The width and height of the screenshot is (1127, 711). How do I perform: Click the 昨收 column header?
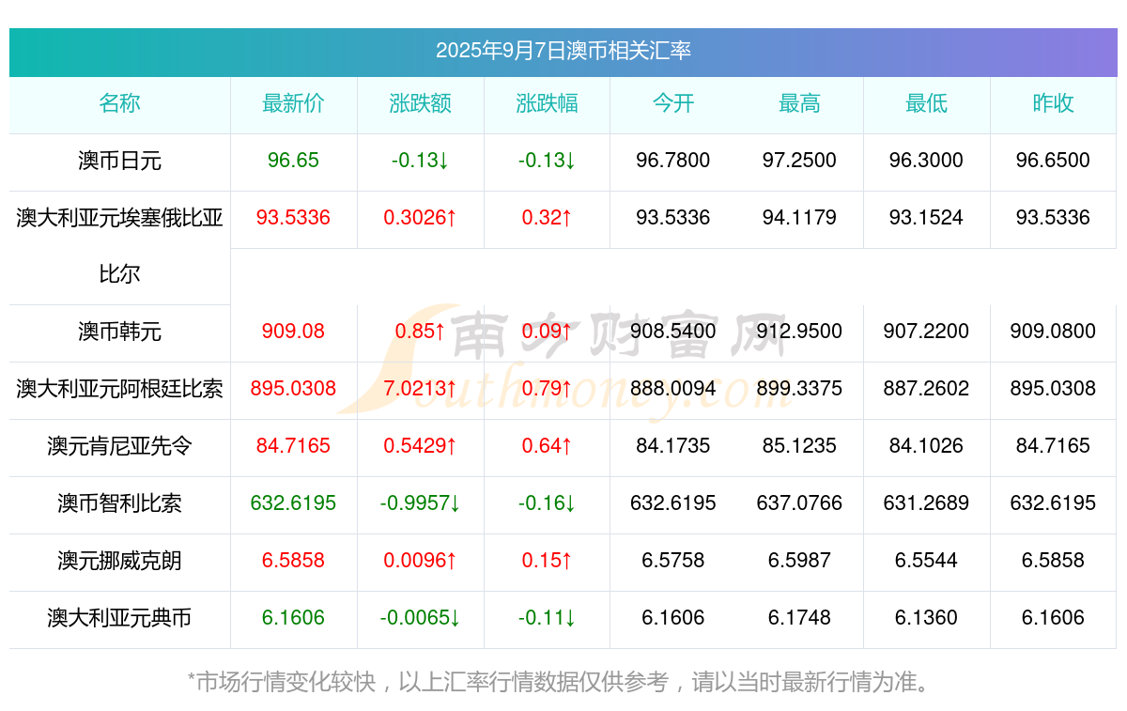[x=1053, y=103]
